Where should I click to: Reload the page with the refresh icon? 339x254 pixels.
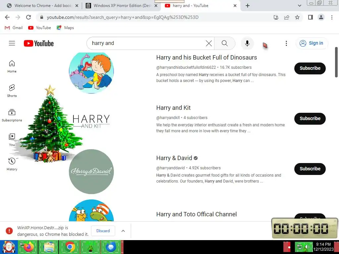pyautogui.click(x=28, y=17)
